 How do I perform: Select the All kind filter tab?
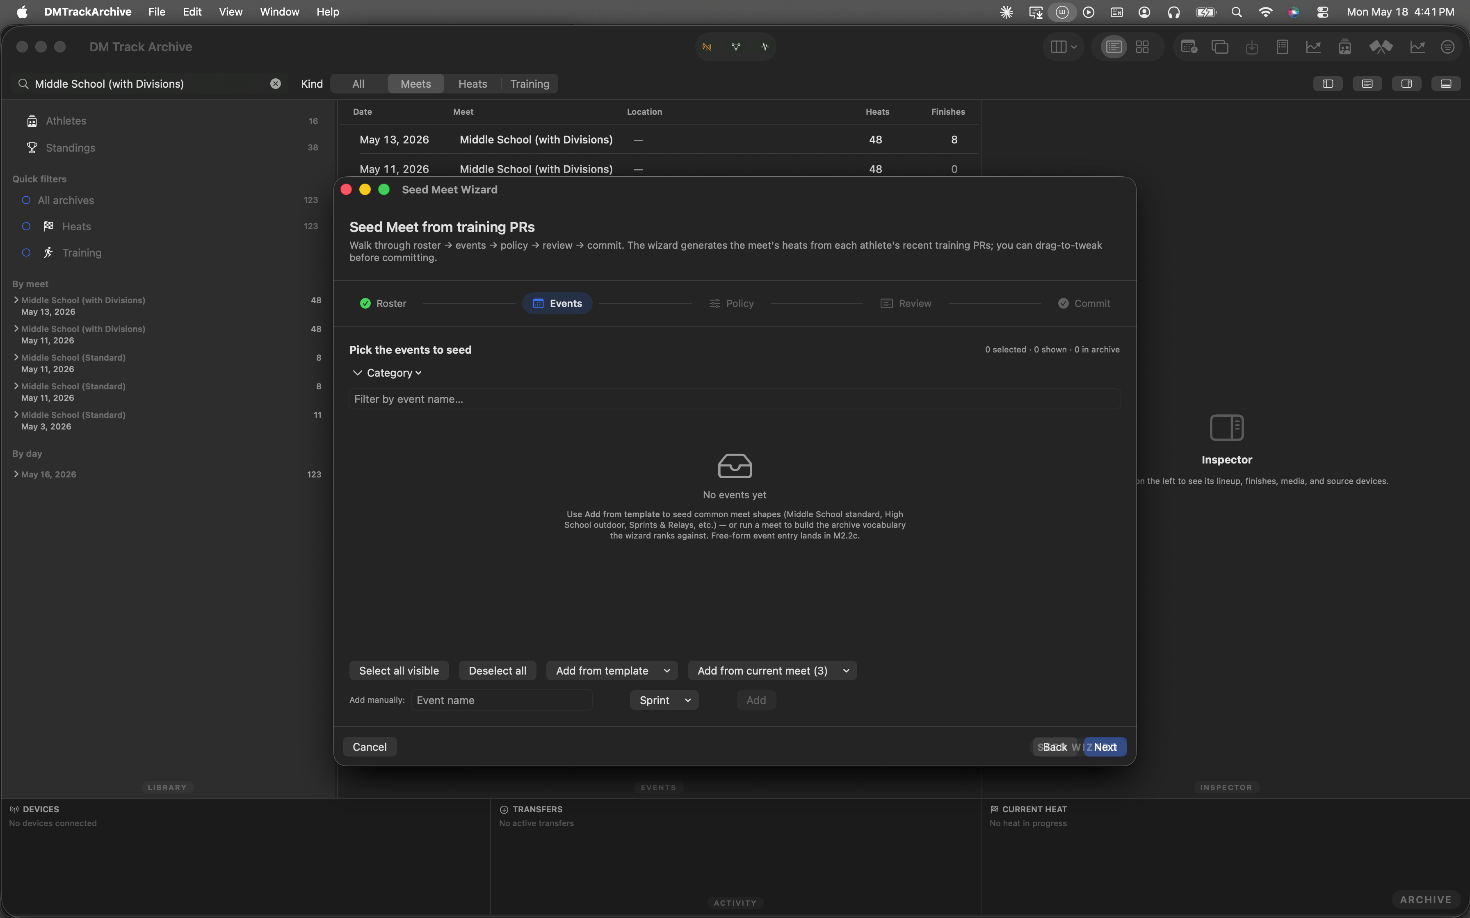[x=358, y=84]
